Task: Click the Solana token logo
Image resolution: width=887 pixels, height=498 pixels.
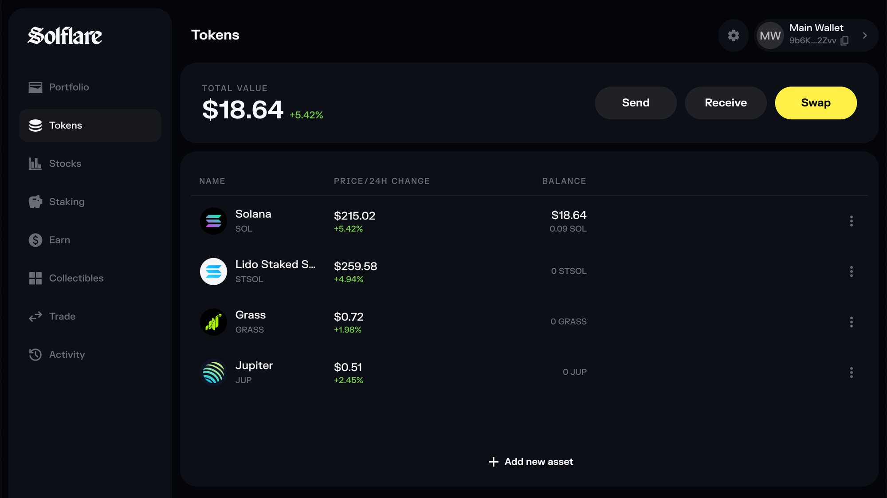Action: click(x=213, y=220)
